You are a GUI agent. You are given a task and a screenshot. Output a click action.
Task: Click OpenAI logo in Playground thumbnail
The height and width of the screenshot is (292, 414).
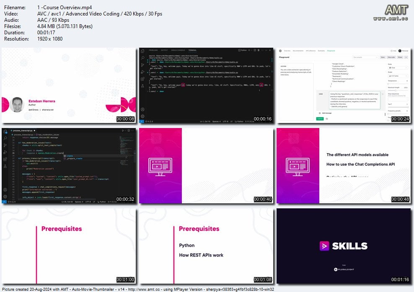(x=280, y=51)
